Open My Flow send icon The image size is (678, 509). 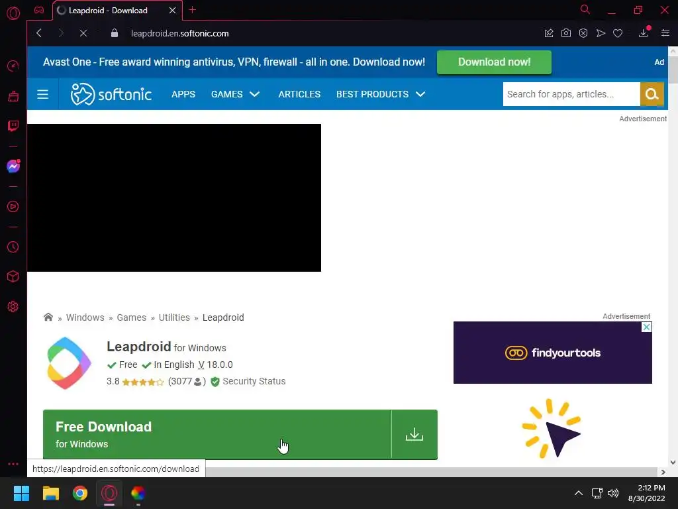601,33
